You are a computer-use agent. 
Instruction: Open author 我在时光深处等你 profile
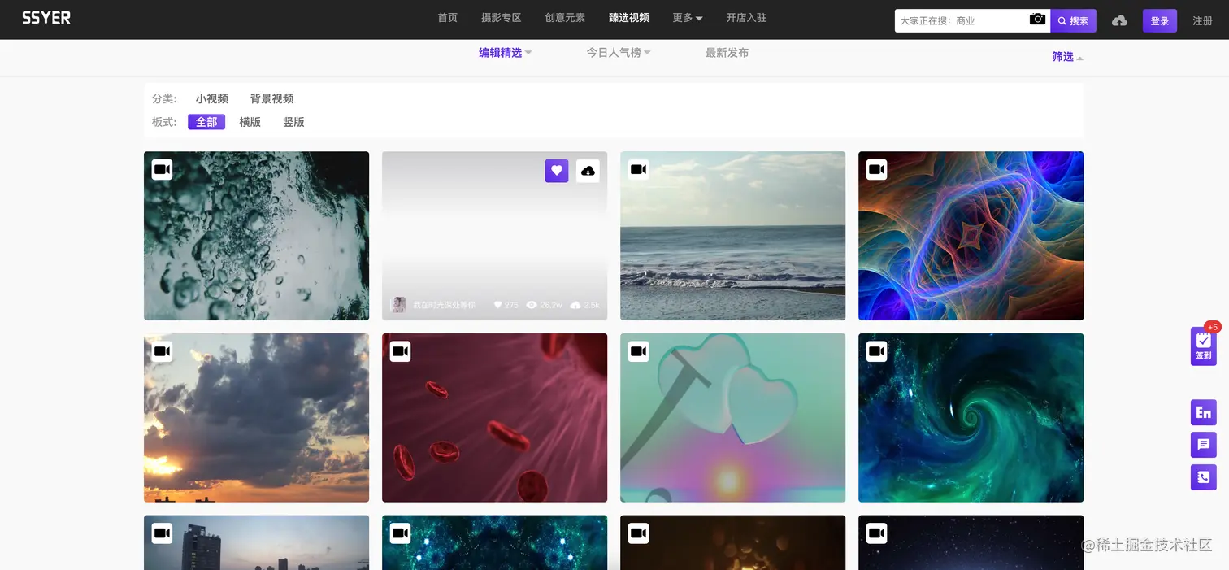click(x=444, y=305)
